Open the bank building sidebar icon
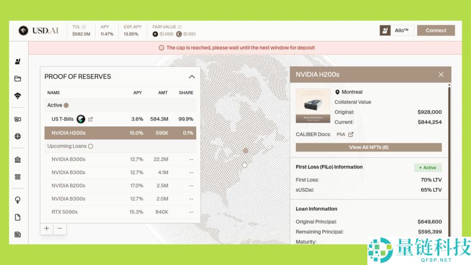 click(x=17, y=160)
